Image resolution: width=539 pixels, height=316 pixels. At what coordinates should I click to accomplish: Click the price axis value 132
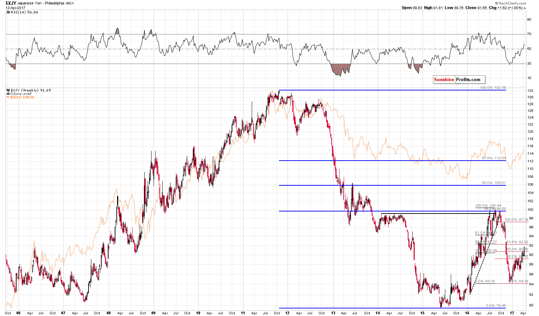click(530, 90)
